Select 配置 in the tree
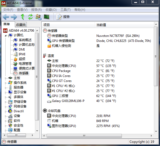This screenshot has width=160, height=146. coord(17,130)
